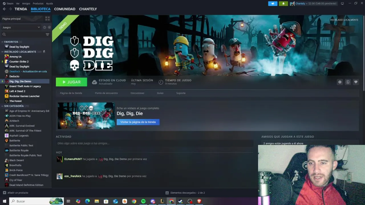Go to TIENDA tab
This screenshot has width=365, height=205.
pyautogui.click(x=21, y=9)
